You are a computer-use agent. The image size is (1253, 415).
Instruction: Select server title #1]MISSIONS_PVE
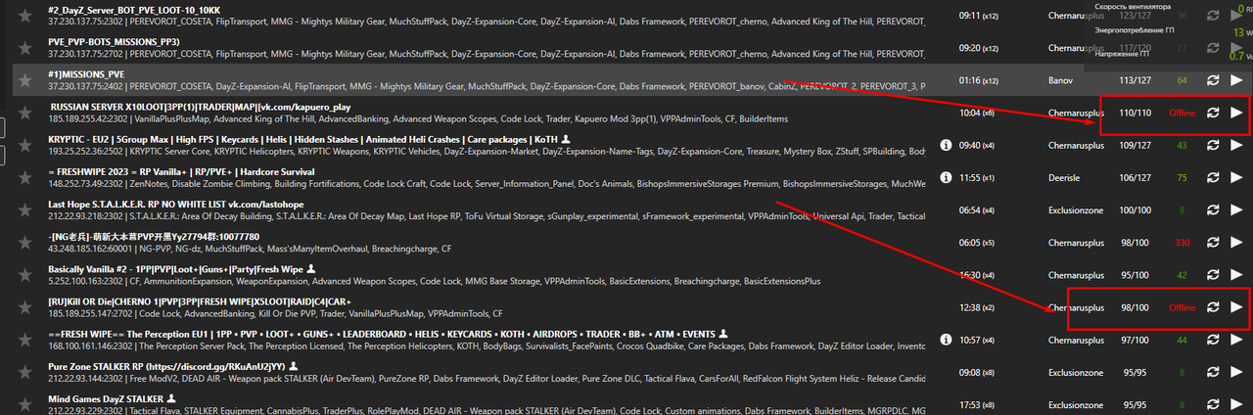point(86,73)
